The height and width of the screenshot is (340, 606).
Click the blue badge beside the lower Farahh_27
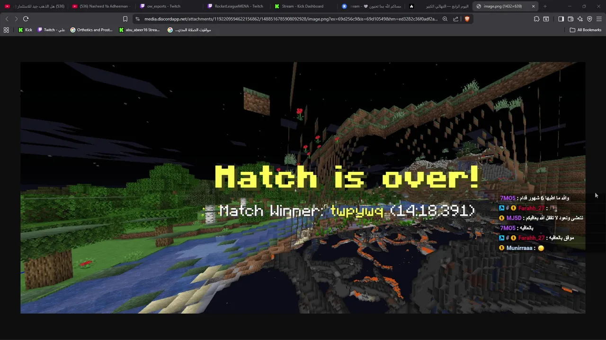pos(502,238)
